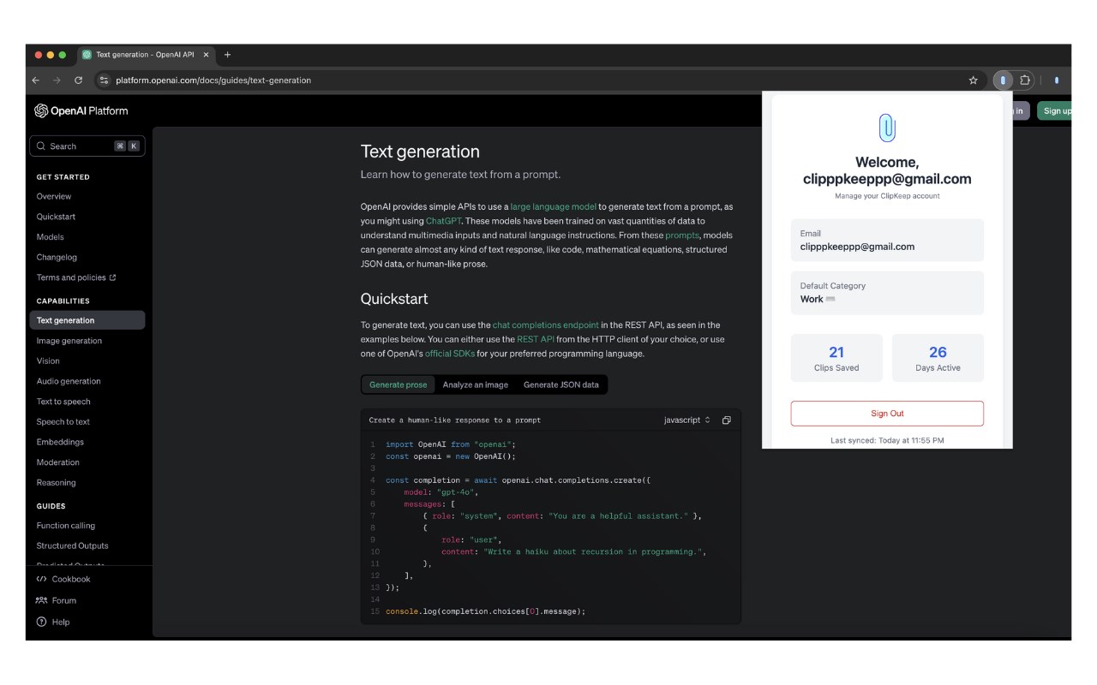1097x685 pixels.
Task: Follow the chat completions endpoint link
Action: (x=546, y=325)
